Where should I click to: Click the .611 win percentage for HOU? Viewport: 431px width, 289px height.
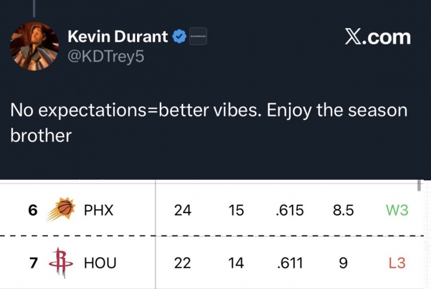tap(290, 263)
